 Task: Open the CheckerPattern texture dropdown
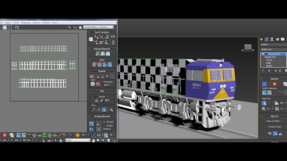pos(98,27)
